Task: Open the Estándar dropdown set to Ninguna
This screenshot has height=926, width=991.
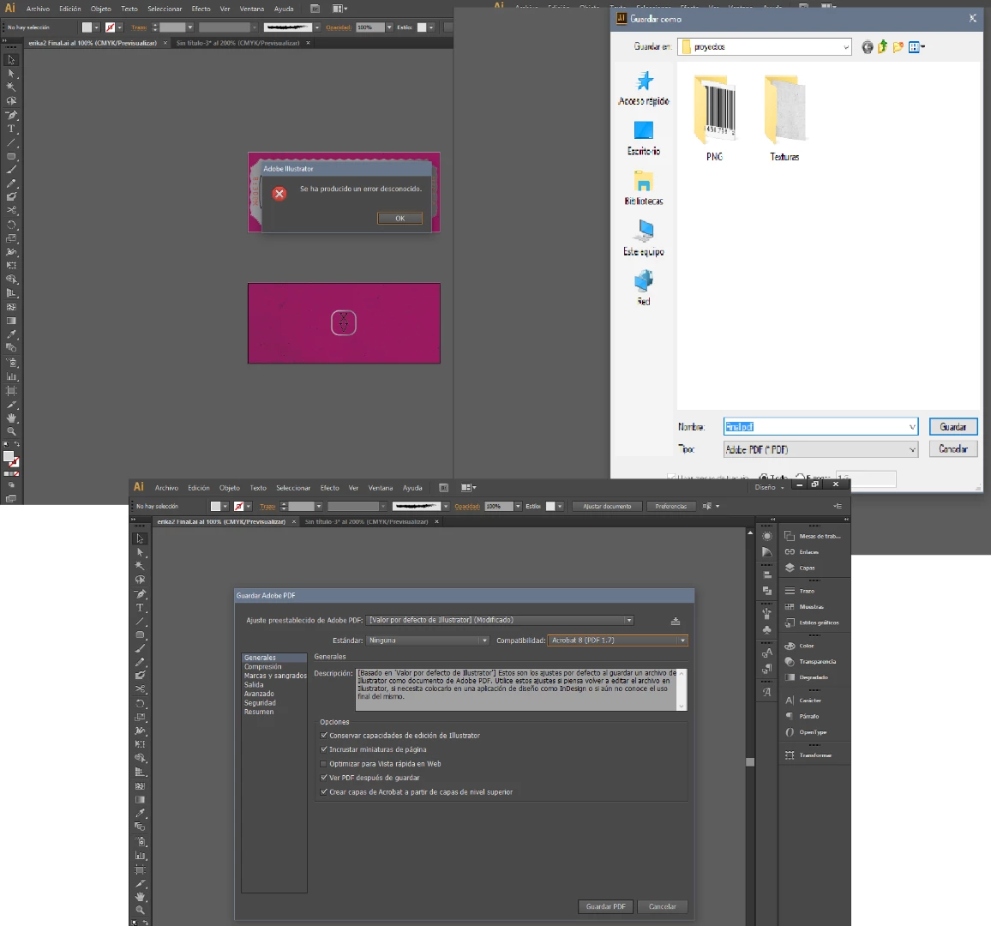Action: 427,640
